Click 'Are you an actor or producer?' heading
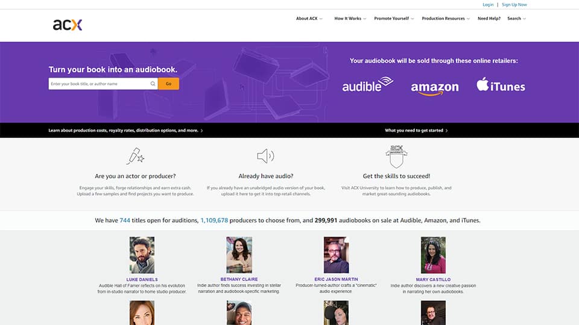The width and height of the screenshot is (579, 325). point(135,176)
